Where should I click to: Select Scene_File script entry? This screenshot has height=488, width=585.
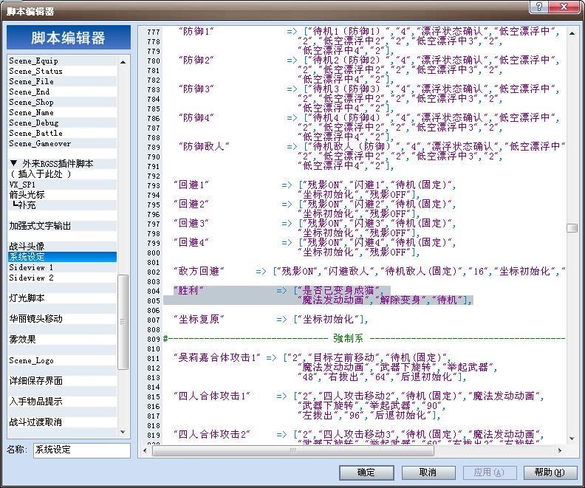[62, 81]
